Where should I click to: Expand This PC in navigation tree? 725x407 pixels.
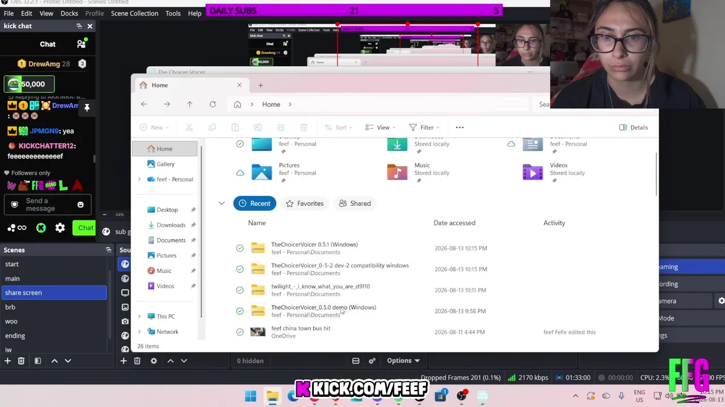[x=139, y=317]
